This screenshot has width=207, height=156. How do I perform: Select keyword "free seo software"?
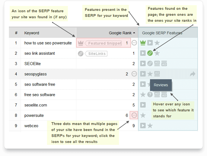pos(40,95)
